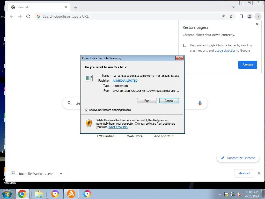Click the Google G icon in address bar
Viewport: 265px width, 199px height.
(x=39, y=16)
